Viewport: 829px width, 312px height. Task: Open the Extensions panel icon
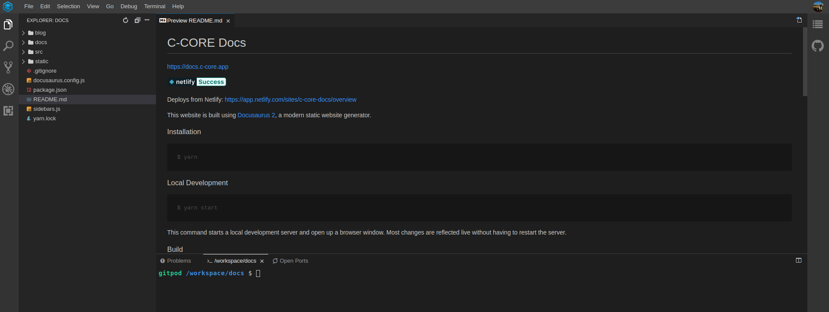pyautogui.click(x=8, y=111)
